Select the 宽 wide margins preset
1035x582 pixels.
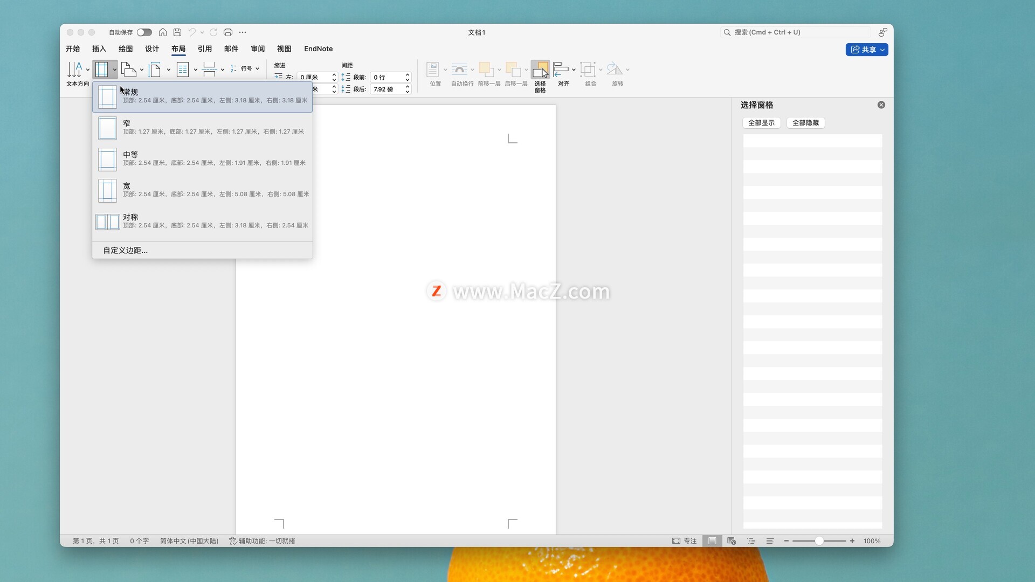(x=203, y=190)
